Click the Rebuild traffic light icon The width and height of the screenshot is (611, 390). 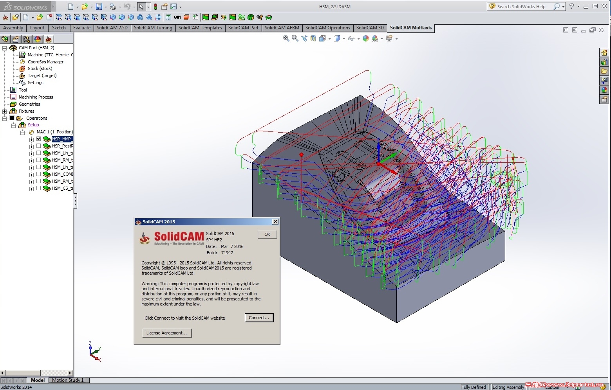pos(155,7)
